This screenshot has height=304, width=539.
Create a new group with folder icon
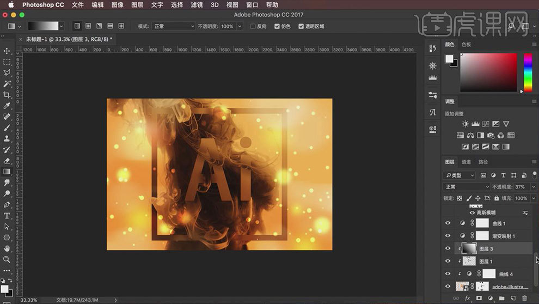501,299
